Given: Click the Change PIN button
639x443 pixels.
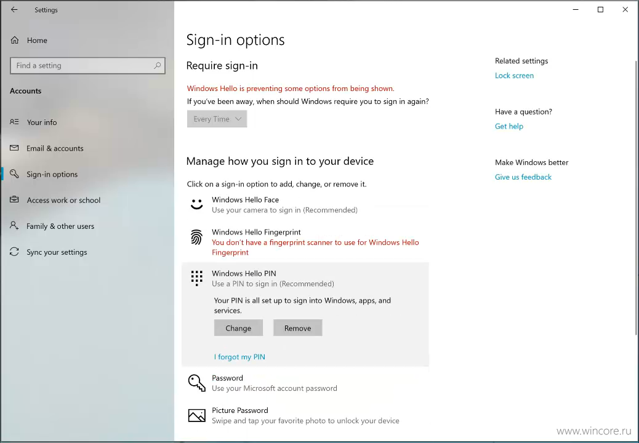Looking at the screenshot, I should (x=238, y=328).
